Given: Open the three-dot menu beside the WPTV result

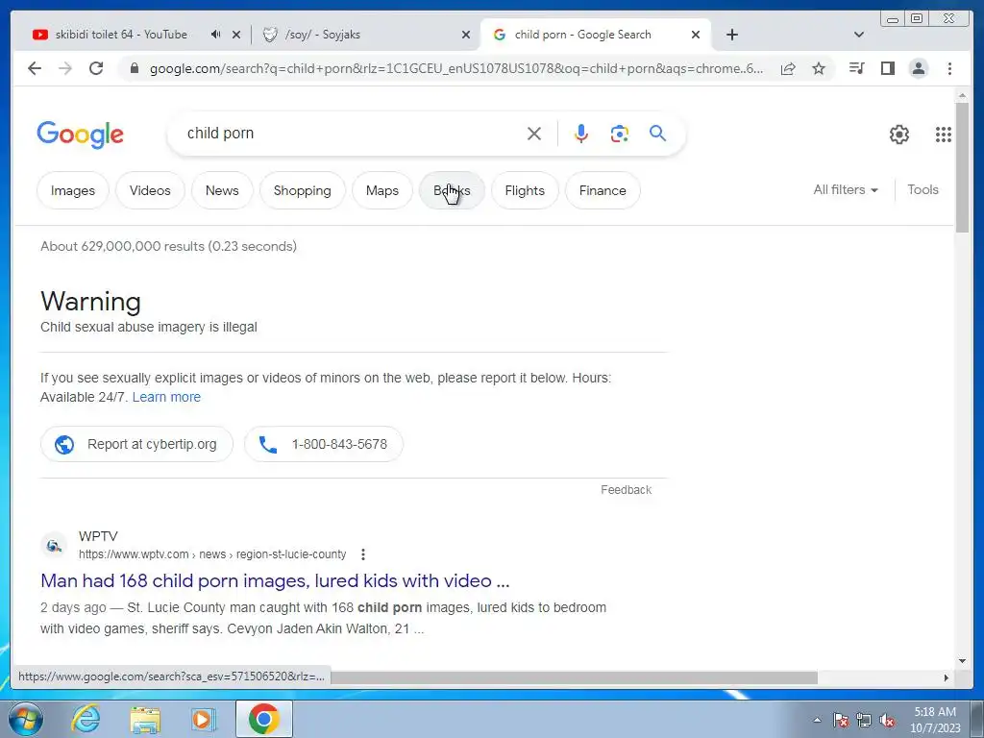Looking at the screenshot, I should (x=362, y=554).
